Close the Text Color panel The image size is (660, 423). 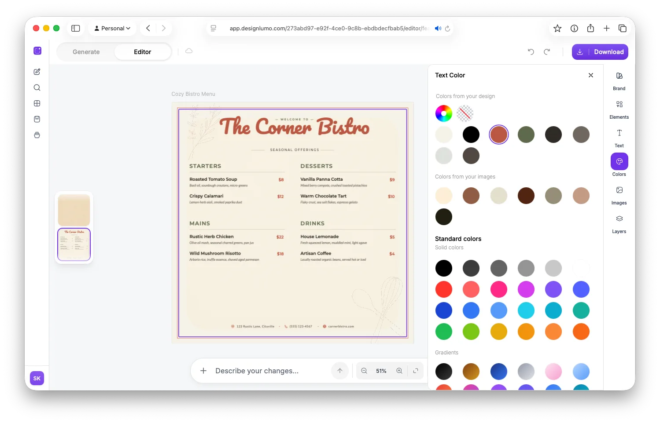point(591,75)
